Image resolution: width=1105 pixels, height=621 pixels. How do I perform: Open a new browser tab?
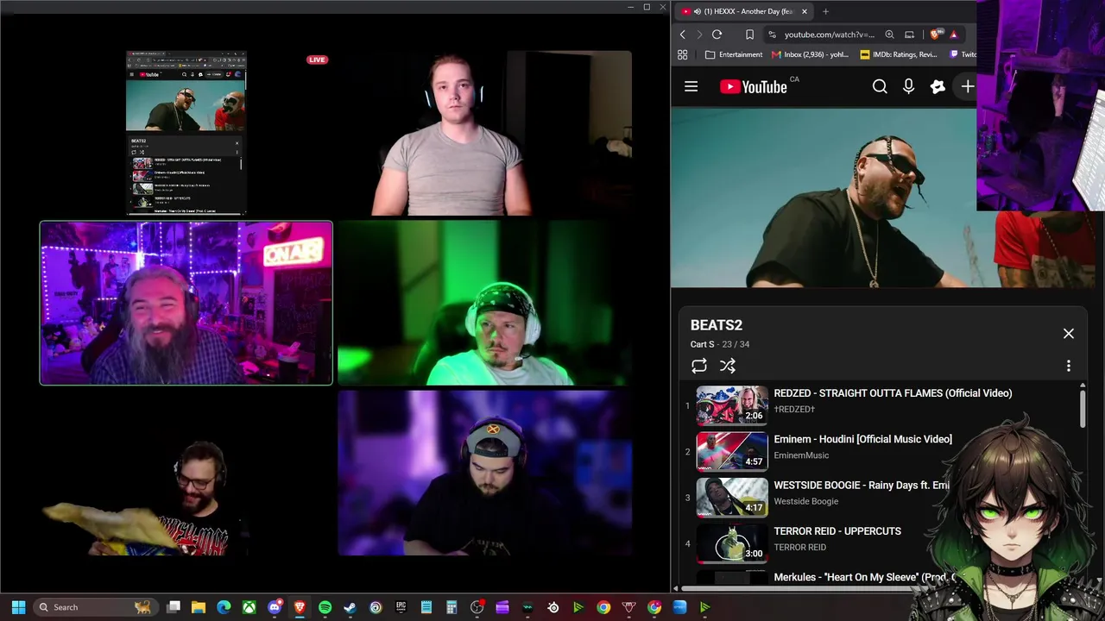[x=825, y=11]
